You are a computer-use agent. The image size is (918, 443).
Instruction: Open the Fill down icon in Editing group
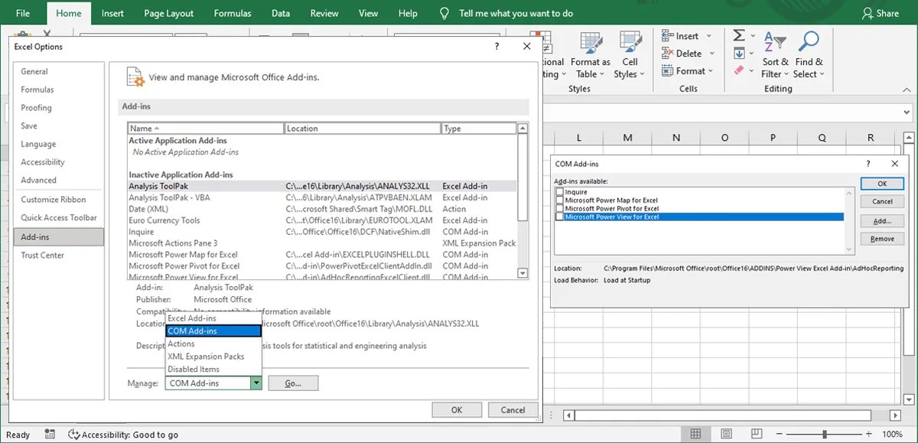point(741,52)
